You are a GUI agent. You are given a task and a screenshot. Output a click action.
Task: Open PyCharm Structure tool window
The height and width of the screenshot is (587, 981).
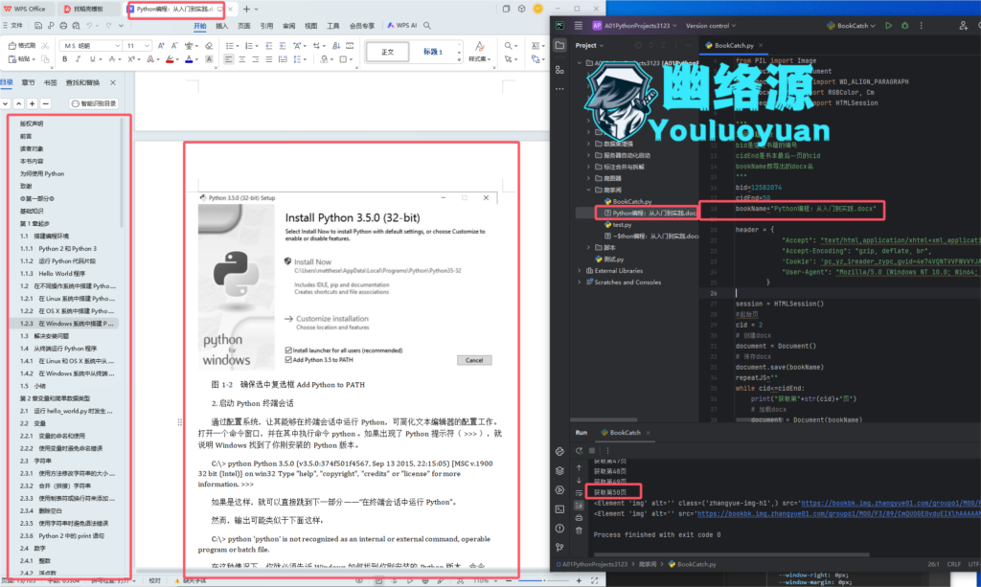[559, 70]
